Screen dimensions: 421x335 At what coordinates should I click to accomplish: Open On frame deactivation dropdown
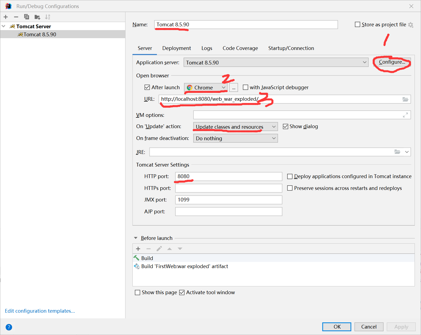(235, 138)
